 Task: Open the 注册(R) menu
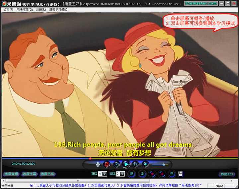click(41, 10)
